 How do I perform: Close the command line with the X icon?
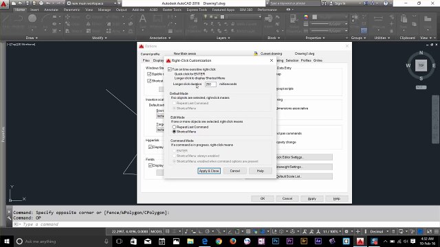(9, 212)
